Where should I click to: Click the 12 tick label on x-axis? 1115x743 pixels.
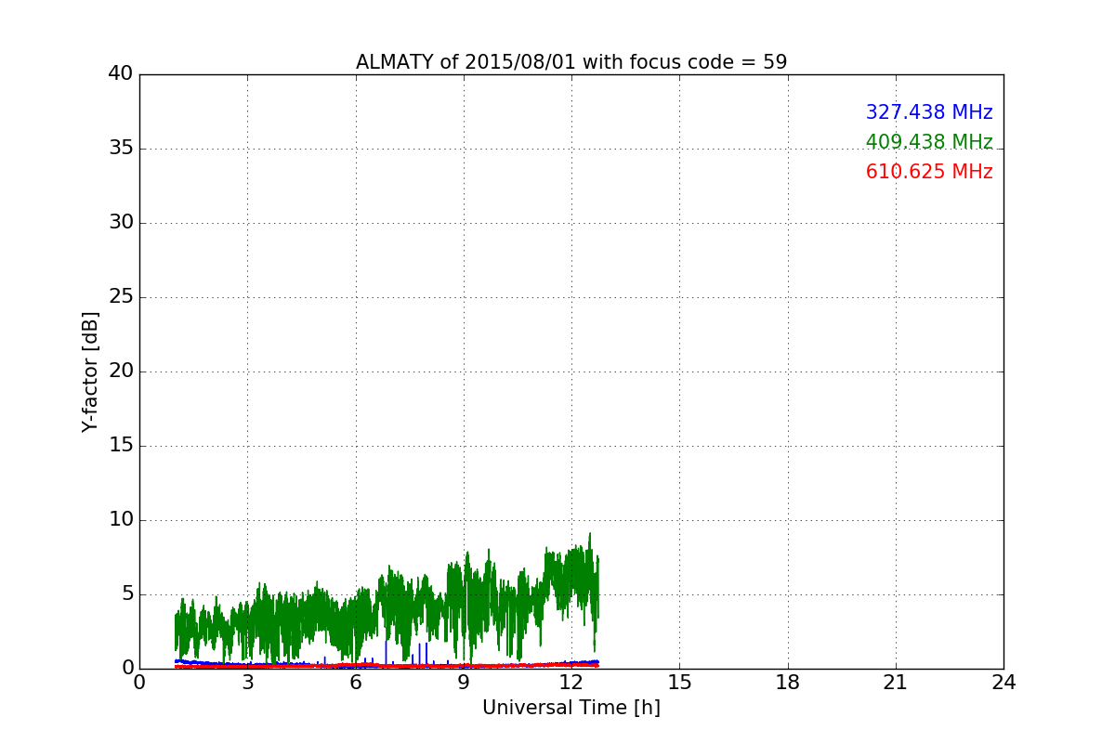pyautogui.click(x=571, y=683)
